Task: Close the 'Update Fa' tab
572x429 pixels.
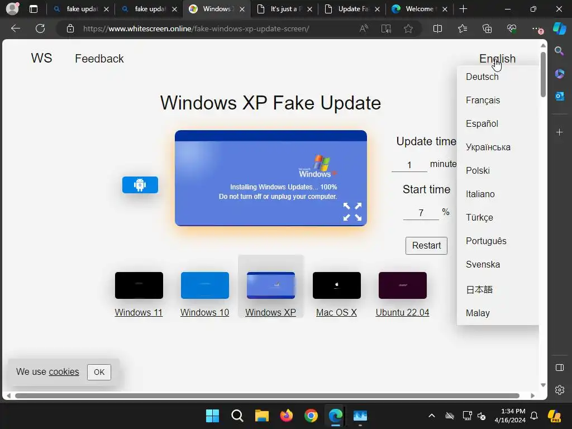Action: coord(377,9)
